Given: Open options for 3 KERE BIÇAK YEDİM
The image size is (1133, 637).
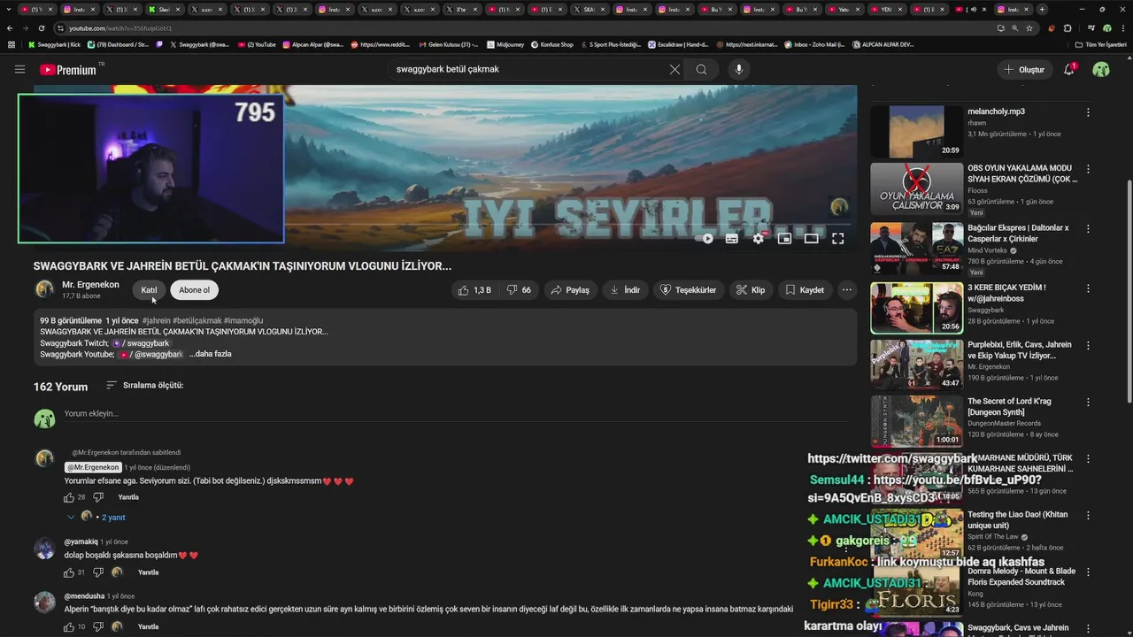Looking at the screenshot, I should [x=1088, y=288].
